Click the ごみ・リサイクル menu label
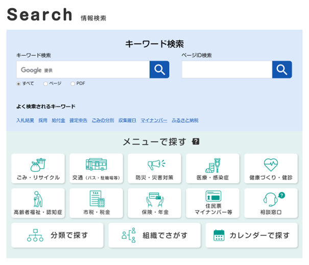Viewport: 309px width, 265px height. click(38, 178)
